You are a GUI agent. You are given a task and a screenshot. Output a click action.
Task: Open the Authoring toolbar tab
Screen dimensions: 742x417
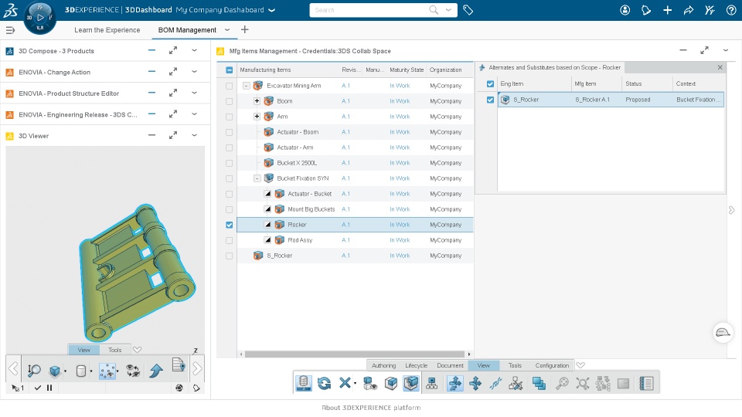point(383,365)
